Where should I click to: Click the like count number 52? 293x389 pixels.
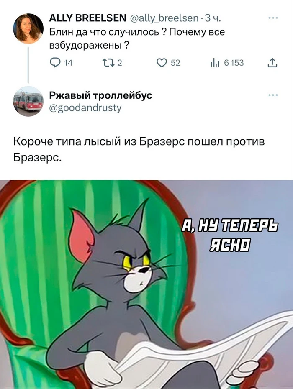tap(175, 63)
